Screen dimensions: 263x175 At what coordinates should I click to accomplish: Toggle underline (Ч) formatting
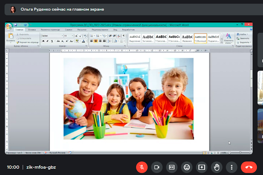coord(52,41)
